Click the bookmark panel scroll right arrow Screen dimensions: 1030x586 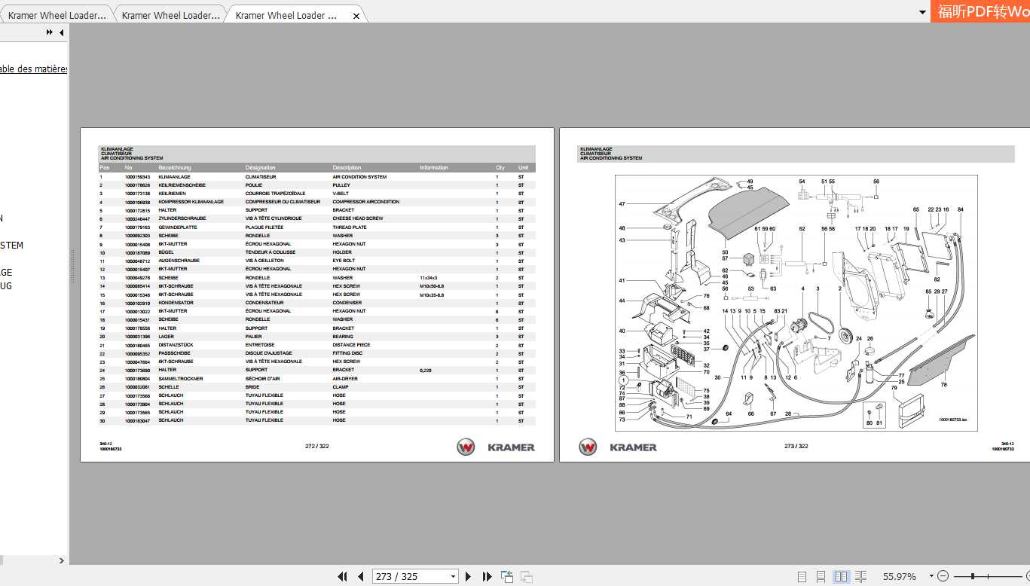[62, 560]
